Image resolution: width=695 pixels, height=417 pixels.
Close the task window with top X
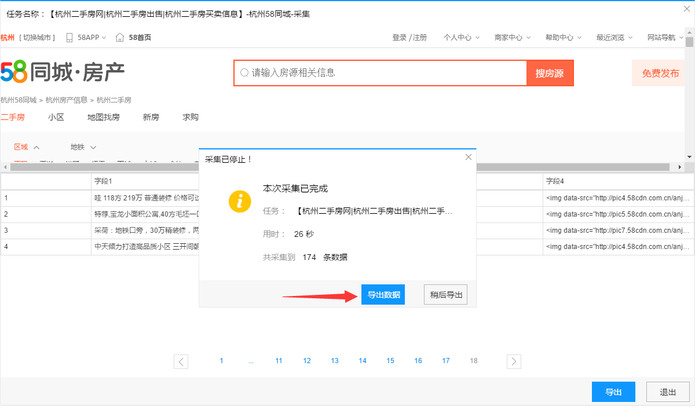(x=687, y=9)
